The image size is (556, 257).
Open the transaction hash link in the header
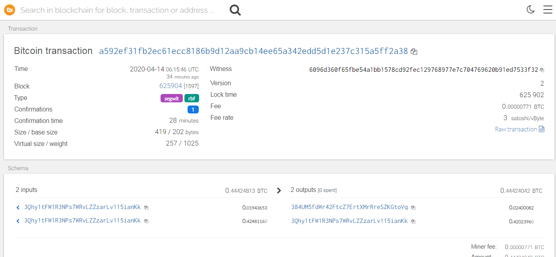click(x=253, y=51)
